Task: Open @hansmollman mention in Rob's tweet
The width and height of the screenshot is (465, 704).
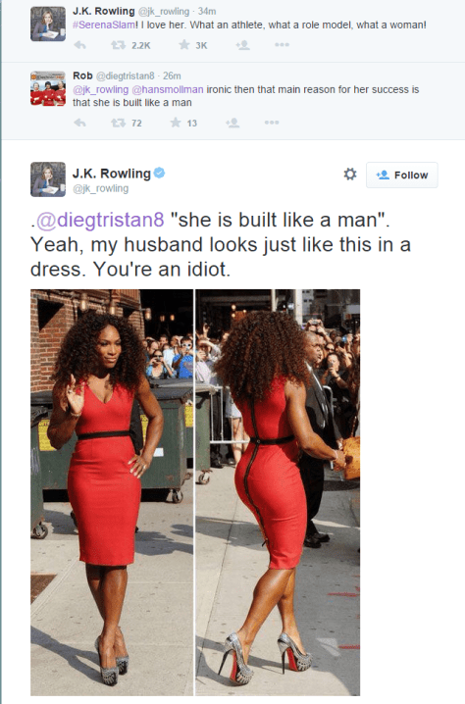Action: pos(168,90)
